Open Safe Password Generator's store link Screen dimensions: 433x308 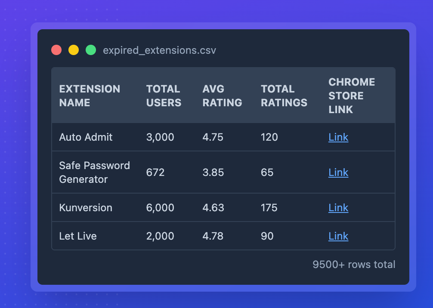pyautogui.click(x=338, y=172)
